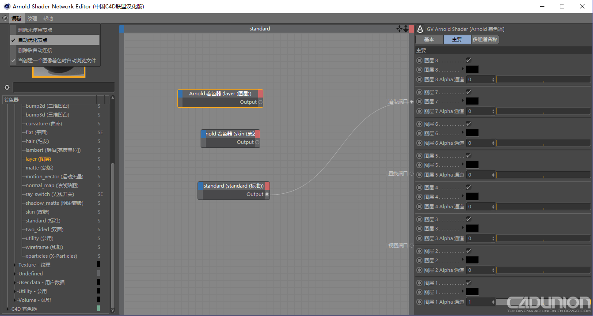
Task: Click the Output port of the skin node
Action: [257, 142]
